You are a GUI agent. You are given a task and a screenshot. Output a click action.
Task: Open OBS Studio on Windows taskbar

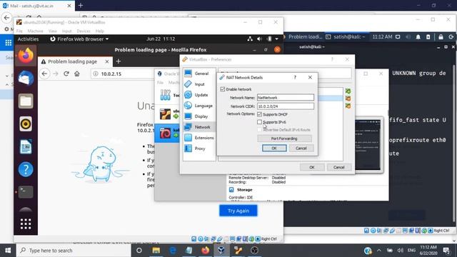254,251
